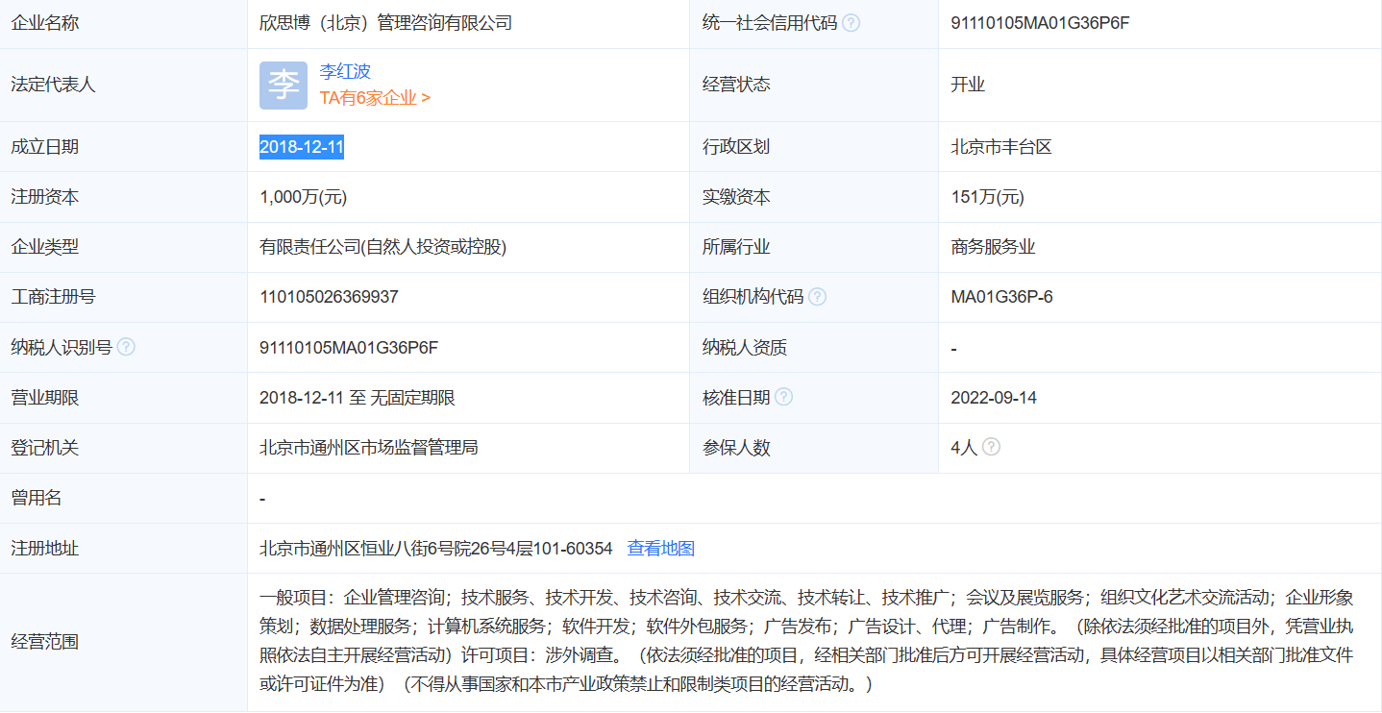Open 查看地图 map link
The height and width of the screenshot is (713, 1382).
(x=661, y=549)
